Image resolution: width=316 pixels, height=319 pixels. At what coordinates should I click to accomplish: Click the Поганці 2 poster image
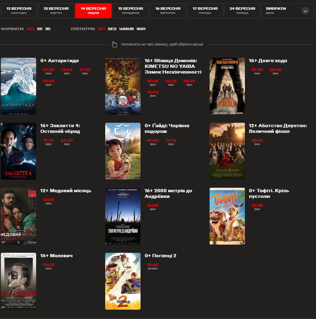[x=123, y=281]
